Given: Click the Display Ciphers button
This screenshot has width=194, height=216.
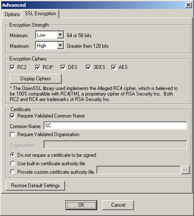Looking at the screenshot, I should 36,79.
